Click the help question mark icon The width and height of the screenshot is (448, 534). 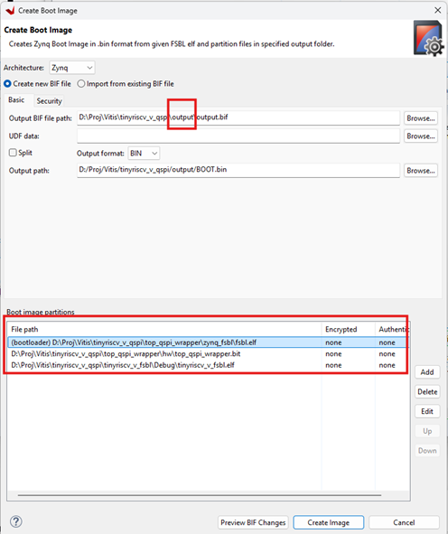(16, 521)
